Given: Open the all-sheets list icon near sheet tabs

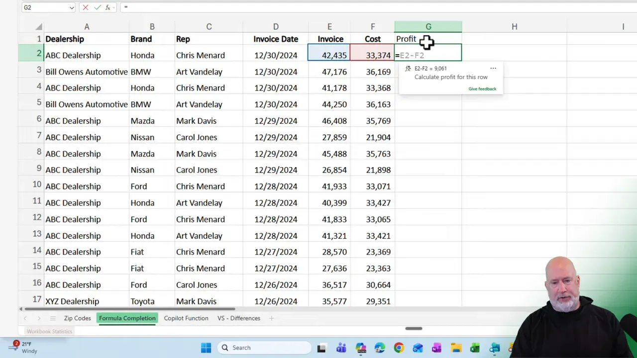Looking at the screenshot, I should tap(52, 318).
